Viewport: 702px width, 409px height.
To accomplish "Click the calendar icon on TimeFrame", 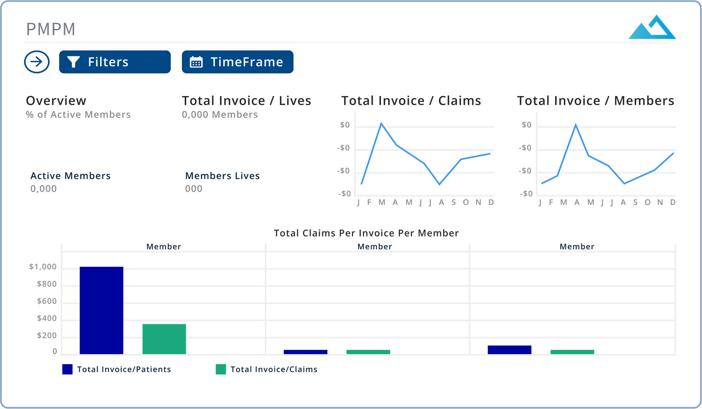I will coord(196,62).
